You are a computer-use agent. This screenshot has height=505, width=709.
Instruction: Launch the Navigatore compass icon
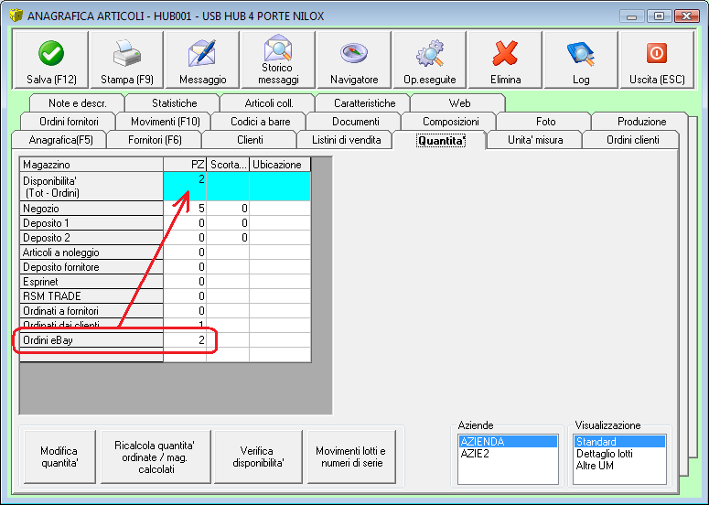[354, 53]
